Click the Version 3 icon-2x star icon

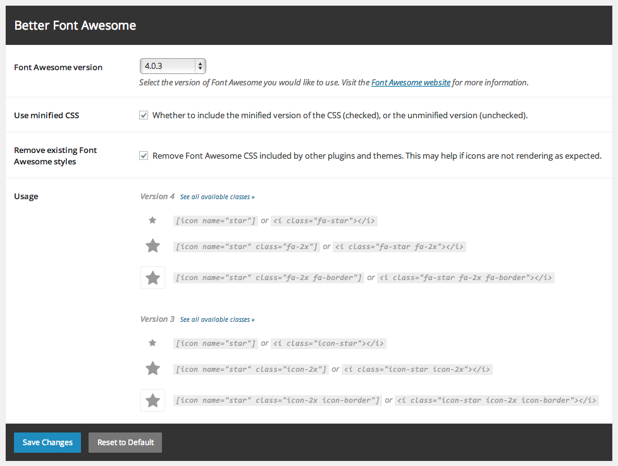point(152,369)
